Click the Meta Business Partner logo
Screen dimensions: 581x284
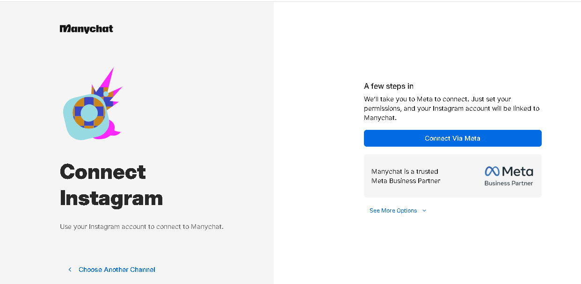509,176
